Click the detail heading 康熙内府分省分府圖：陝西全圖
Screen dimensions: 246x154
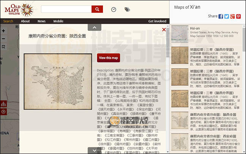click(x=57, y=36)
